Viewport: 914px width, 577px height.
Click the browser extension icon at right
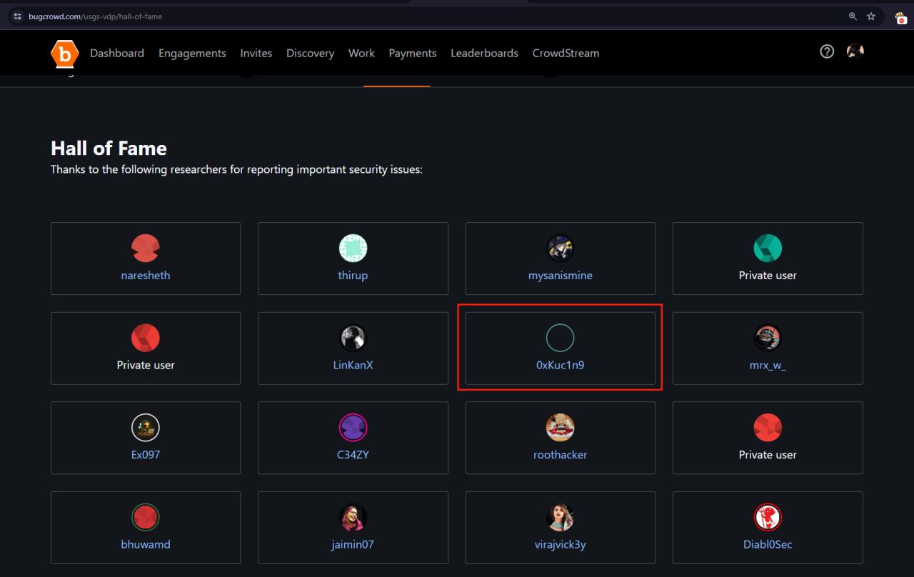coord(901,17)
